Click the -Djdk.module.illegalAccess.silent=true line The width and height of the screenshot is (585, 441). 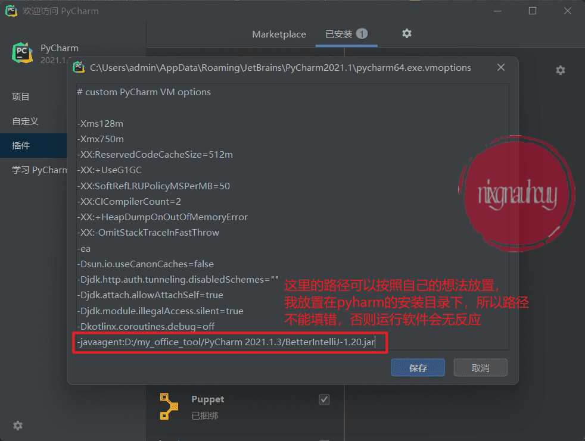click(x=160, y=311)
